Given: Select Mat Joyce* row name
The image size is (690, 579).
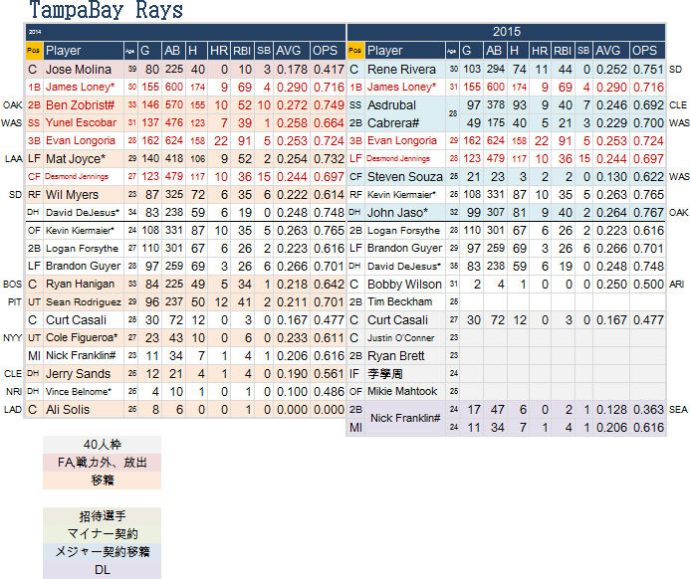Looking at the screenshot, I should [84, 159].
